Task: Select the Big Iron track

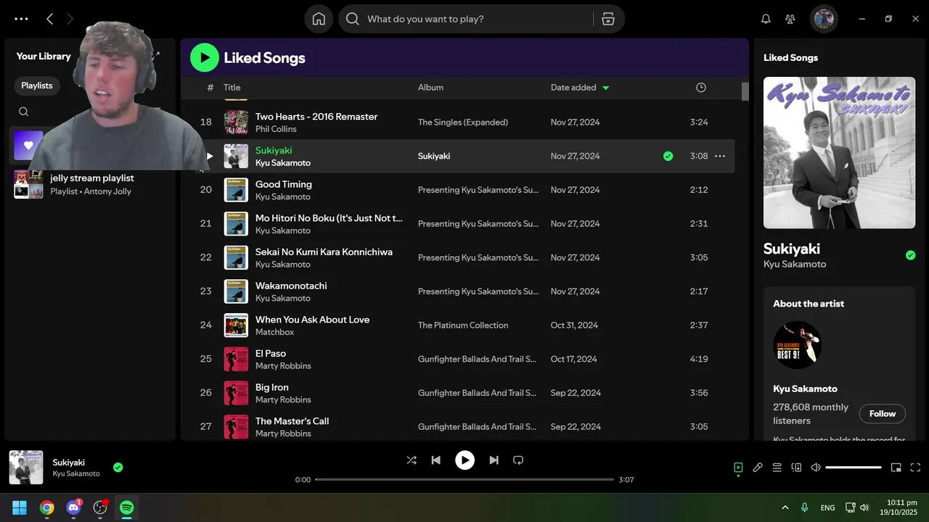Action: (272, 387)
